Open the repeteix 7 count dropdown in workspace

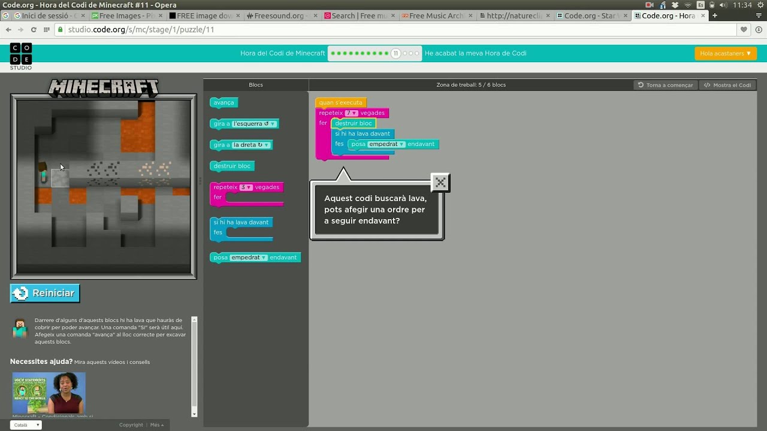click(352, 113)
